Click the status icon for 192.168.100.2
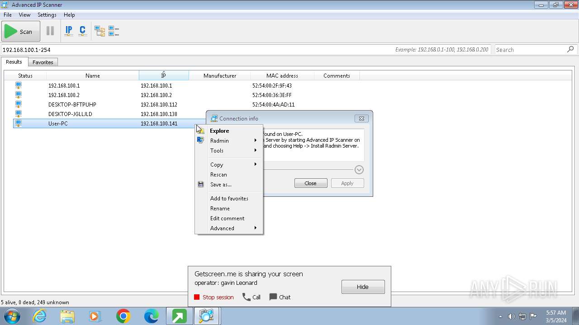The height and width of the screenshot is (325, 579). pos(19,95)
